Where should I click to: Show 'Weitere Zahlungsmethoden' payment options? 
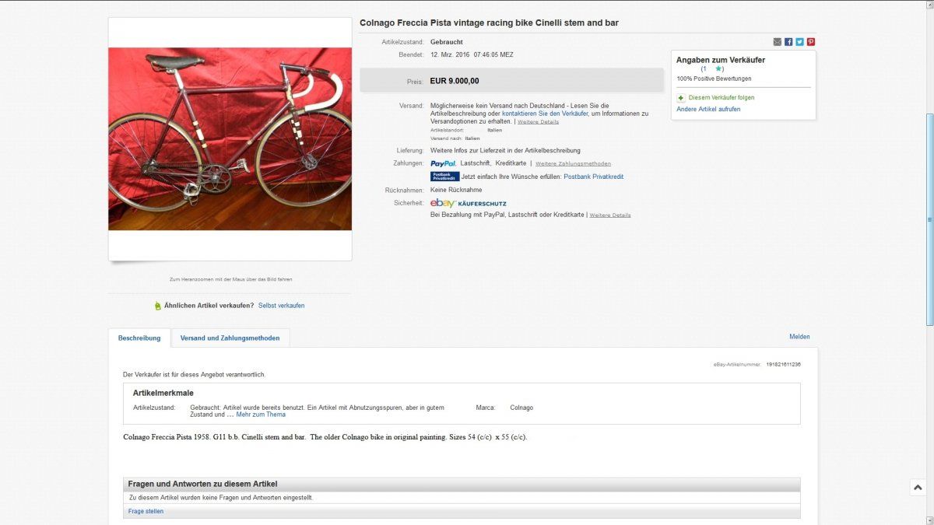[x=573, y=164]
